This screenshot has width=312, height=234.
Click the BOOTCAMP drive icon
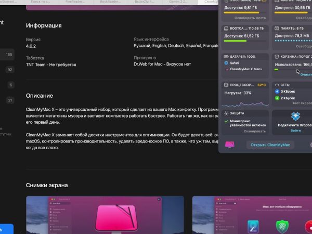pos(226,28)
